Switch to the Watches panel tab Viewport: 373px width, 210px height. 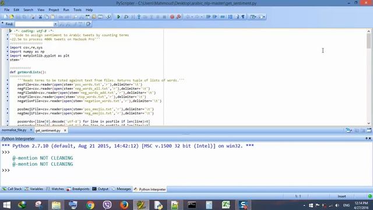pos(55,189)
